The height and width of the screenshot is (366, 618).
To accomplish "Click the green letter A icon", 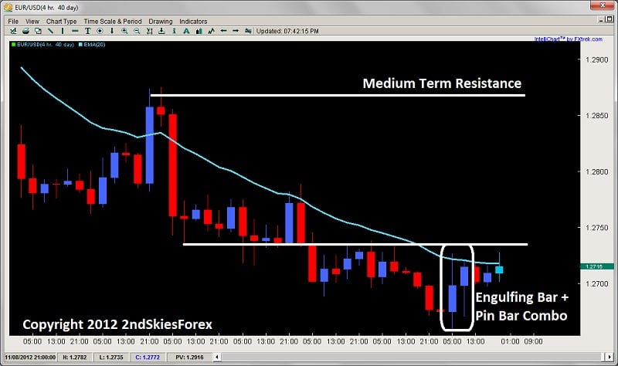I will [186, 31].
